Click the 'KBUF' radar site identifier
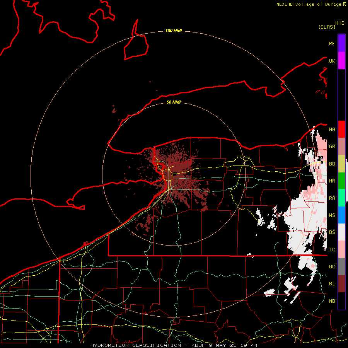Viewport: 348px width, 348px height. coord(198,345)
